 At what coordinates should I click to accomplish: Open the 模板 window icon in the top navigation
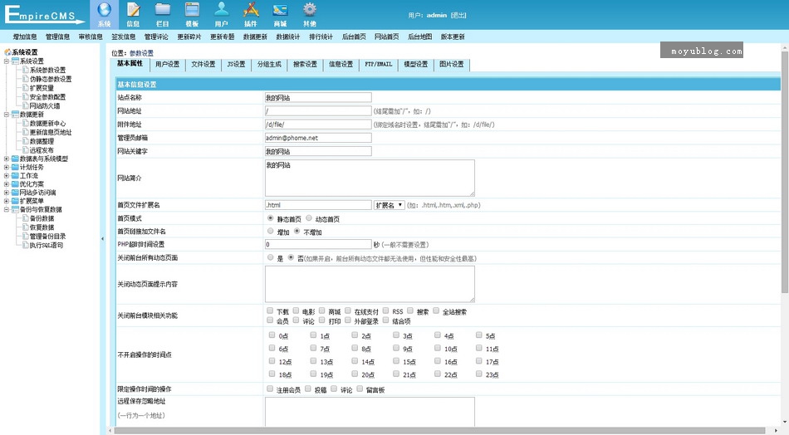click(192, 10)
